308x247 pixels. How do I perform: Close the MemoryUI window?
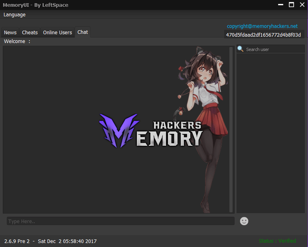302,4
